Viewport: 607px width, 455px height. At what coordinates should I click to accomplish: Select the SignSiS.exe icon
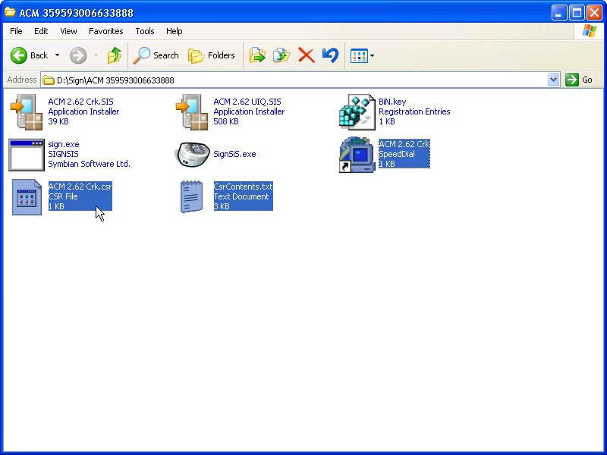(192, 154)
